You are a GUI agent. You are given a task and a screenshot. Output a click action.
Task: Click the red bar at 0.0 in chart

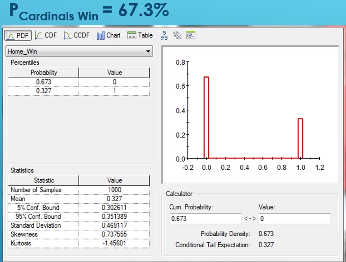[x=206, y=117]
